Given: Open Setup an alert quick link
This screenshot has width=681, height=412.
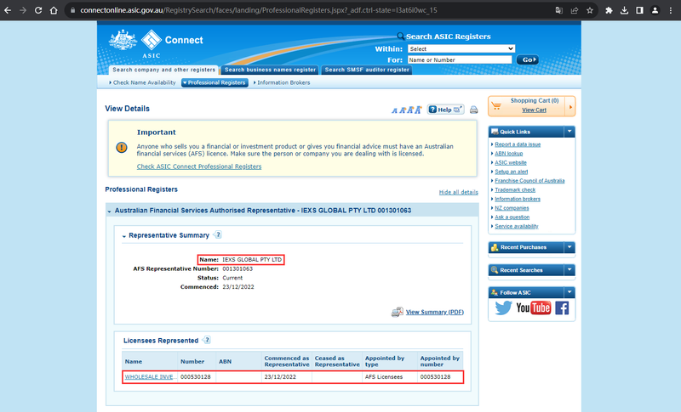Looking at the screenshot, I should [512, 172].
